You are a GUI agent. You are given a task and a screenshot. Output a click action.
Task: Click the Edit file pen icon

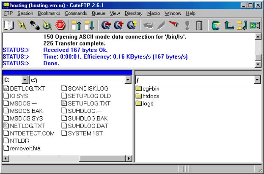pyautogui.click(x=161, y=25)
